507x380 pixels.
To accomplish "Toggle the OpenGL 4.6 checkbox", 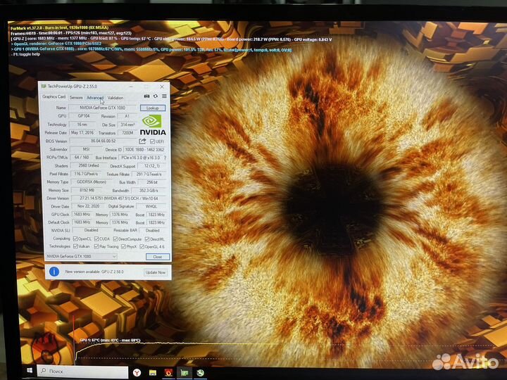I will tap(142, 246).
